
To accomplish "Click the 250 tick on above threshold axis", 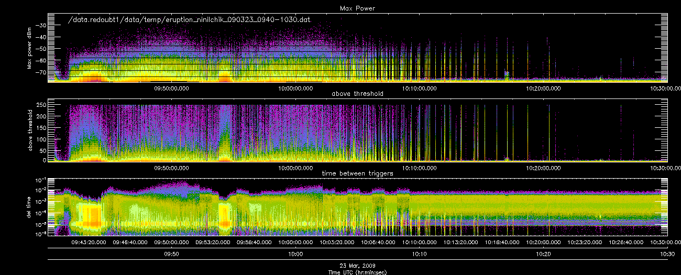I will (41, 105).
